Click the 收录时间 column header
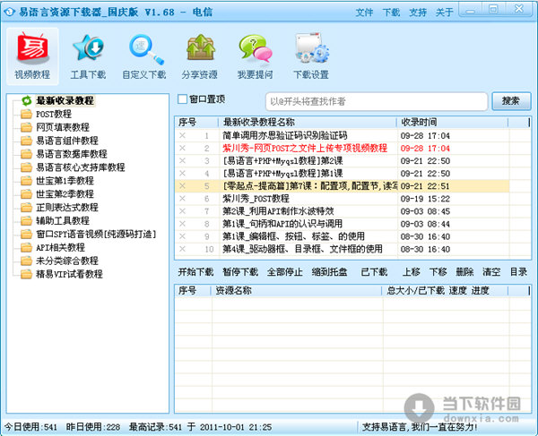 pos(452,123)
